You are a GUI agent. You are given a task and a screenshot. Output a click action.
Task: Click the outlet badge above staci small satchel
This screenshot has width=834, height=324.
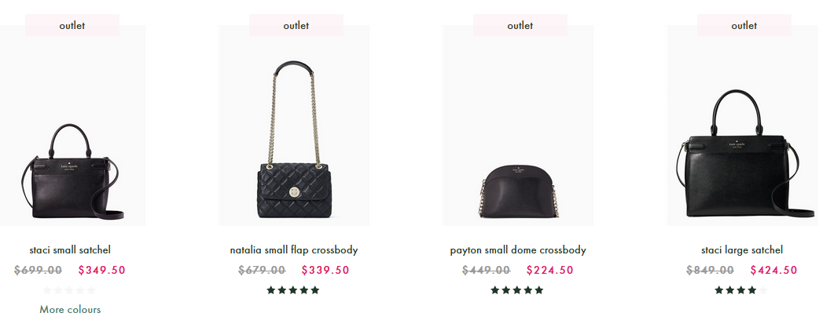(x=72, y=25)
